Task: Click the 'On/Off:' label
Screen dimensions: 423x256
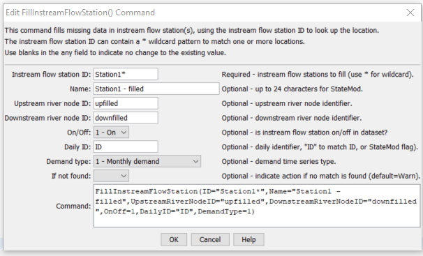Action: pyautogui.click(x=79, y=133)
